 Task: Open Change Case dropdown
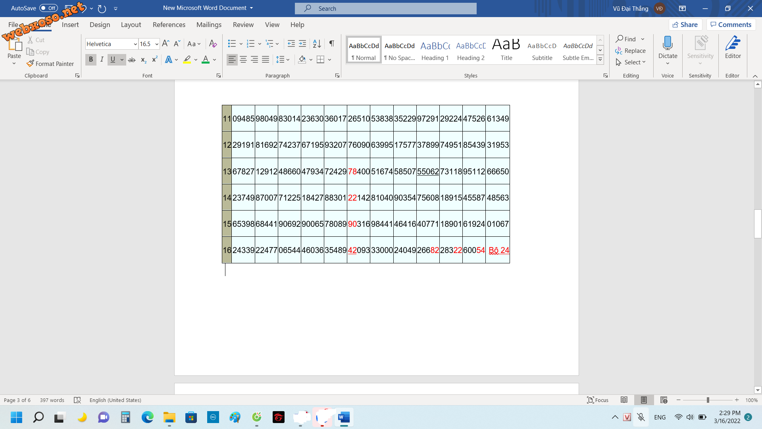click(194, 44)
